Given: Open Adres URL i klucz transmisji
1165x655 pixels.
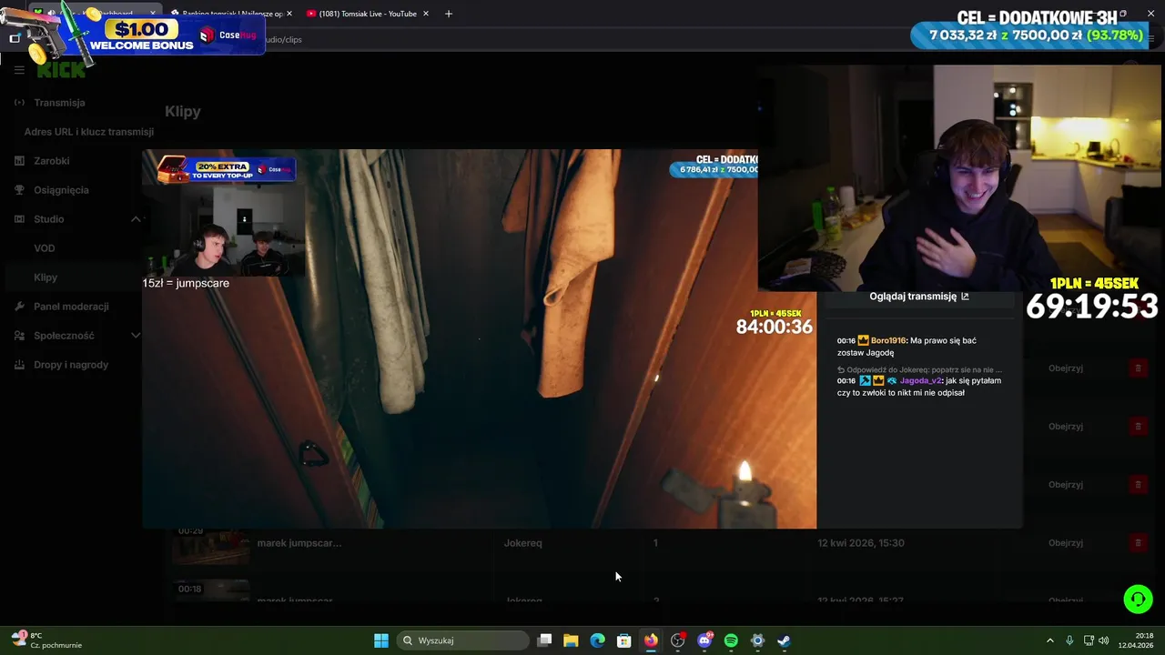Looking at the screenshot, I should point(89,132).
